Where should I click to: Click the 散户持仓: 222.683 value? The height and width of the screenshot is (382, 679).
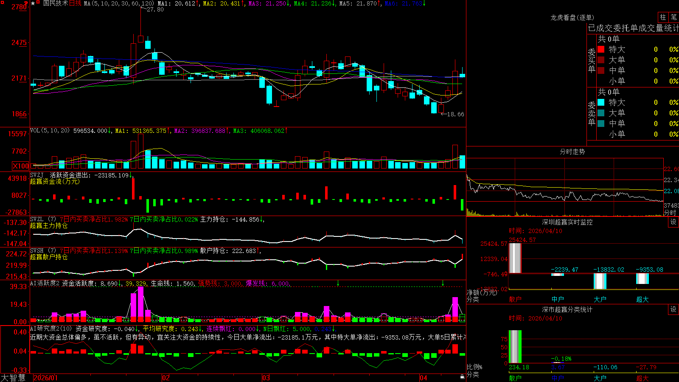[230, 251]
